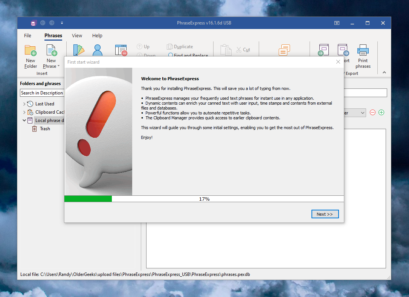Click the 'Folders and phrases' panel heading
Screen dimensions: 409x297
pyautogui.click(x=40, y=84)
